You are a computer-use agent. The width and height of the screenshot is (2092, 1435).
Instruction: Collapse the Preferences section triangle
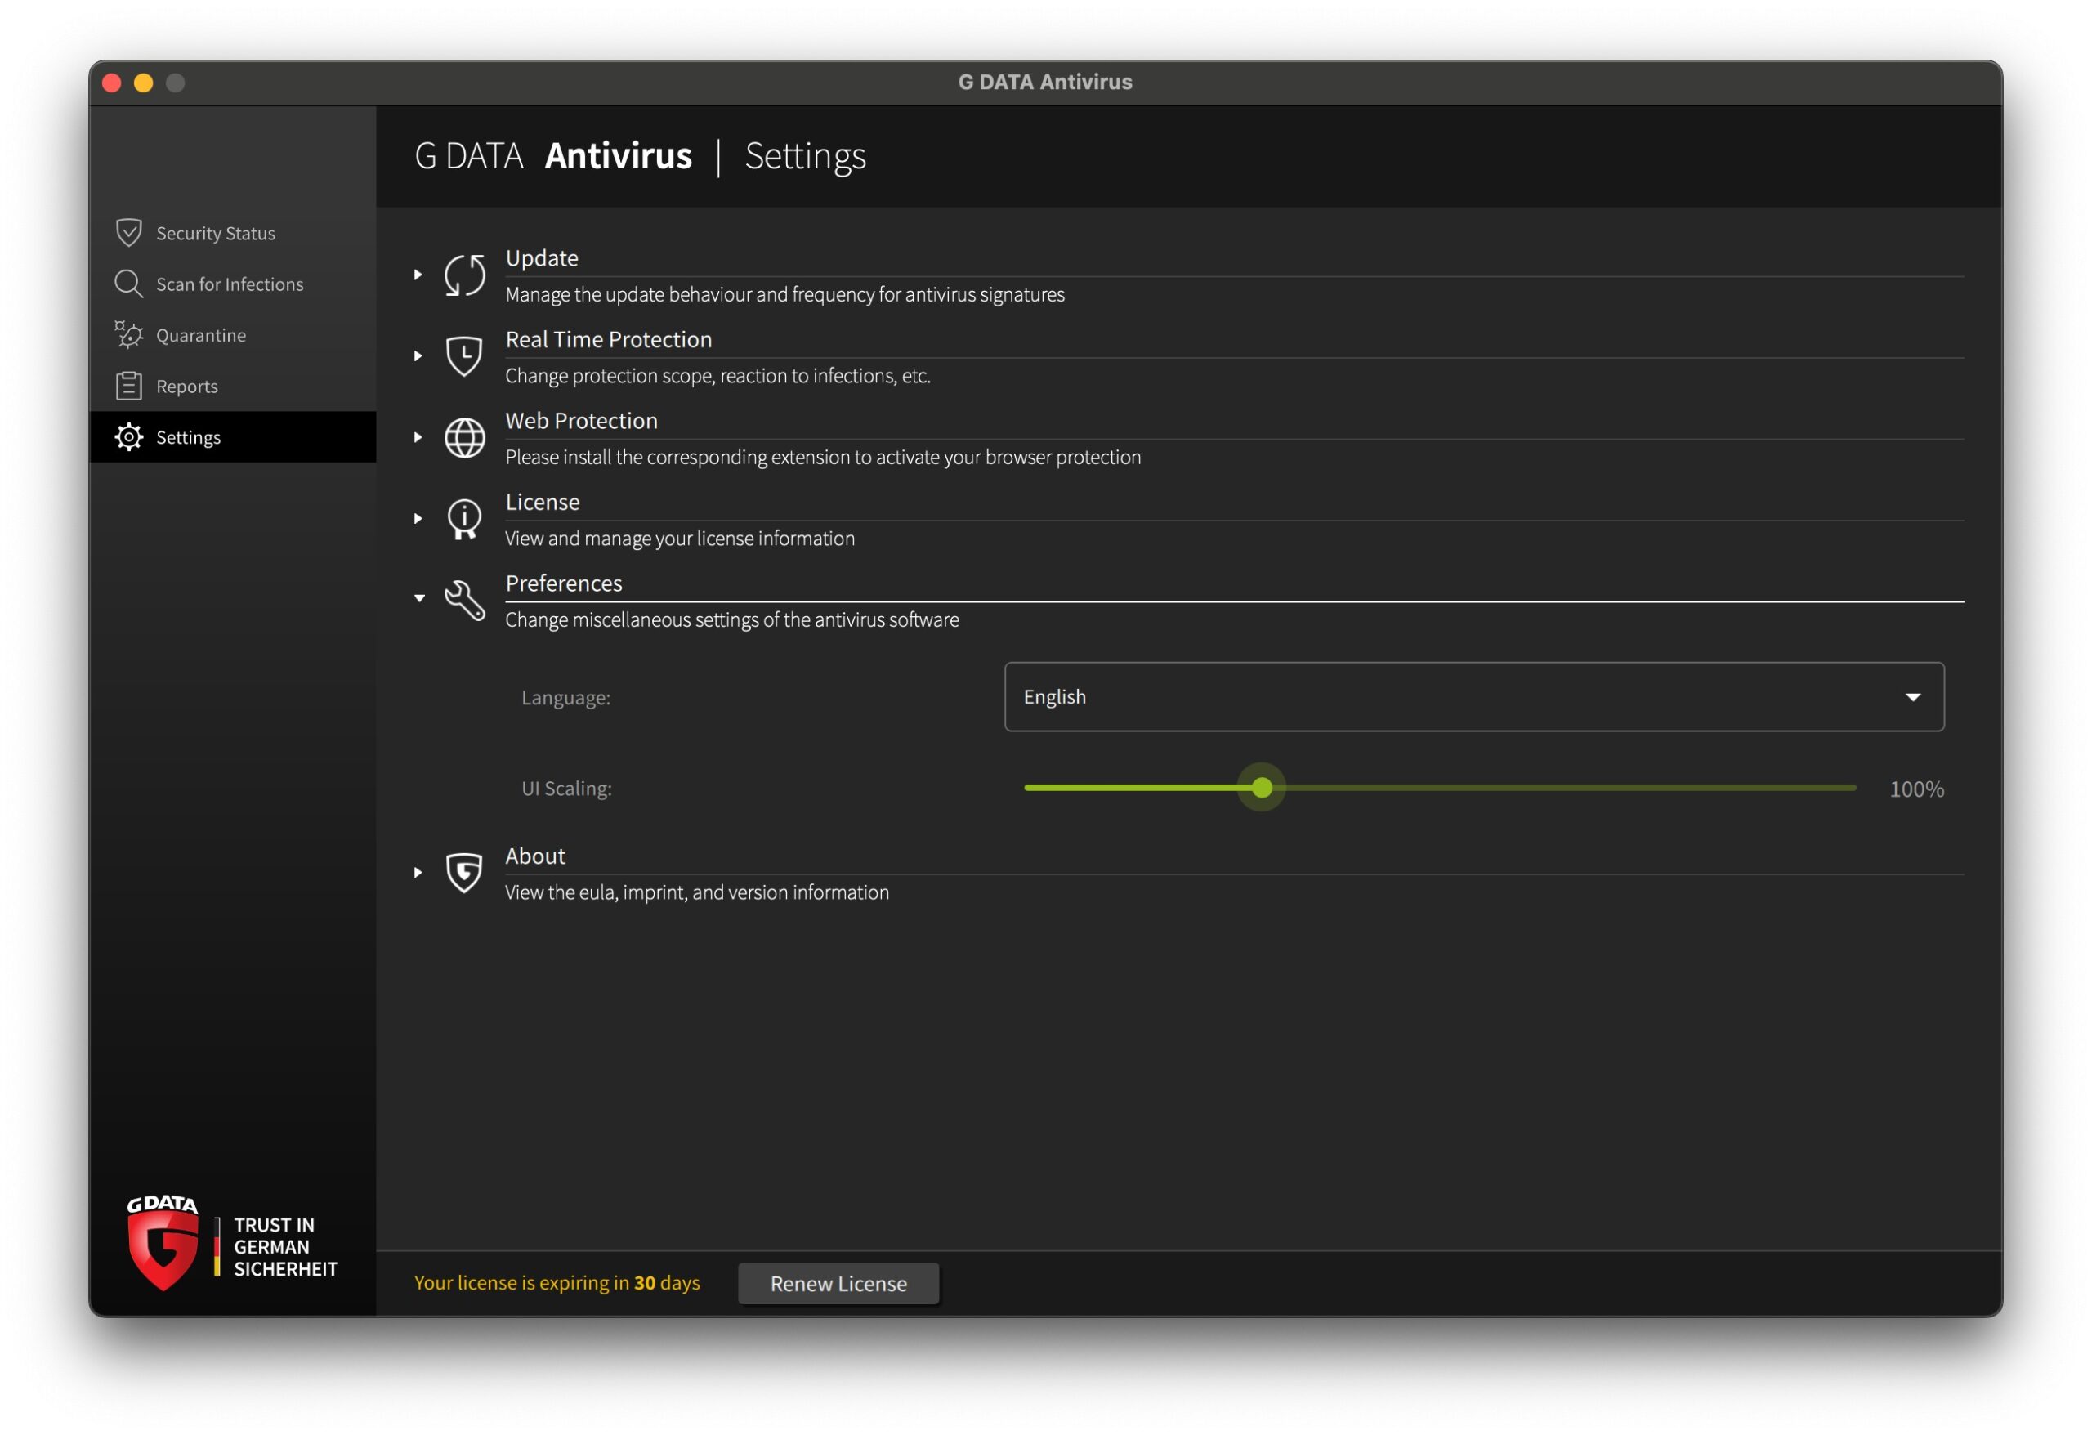click(419, 599)
